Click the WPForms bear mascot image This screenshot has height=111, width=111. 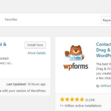pyautogui.click(x=74, y=53)
